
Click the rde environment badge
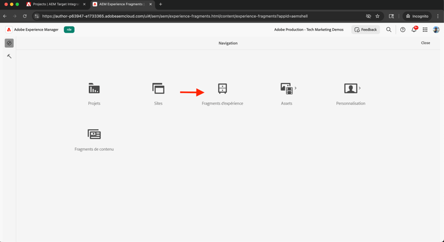pyautogui.click(x=69, y=30)
